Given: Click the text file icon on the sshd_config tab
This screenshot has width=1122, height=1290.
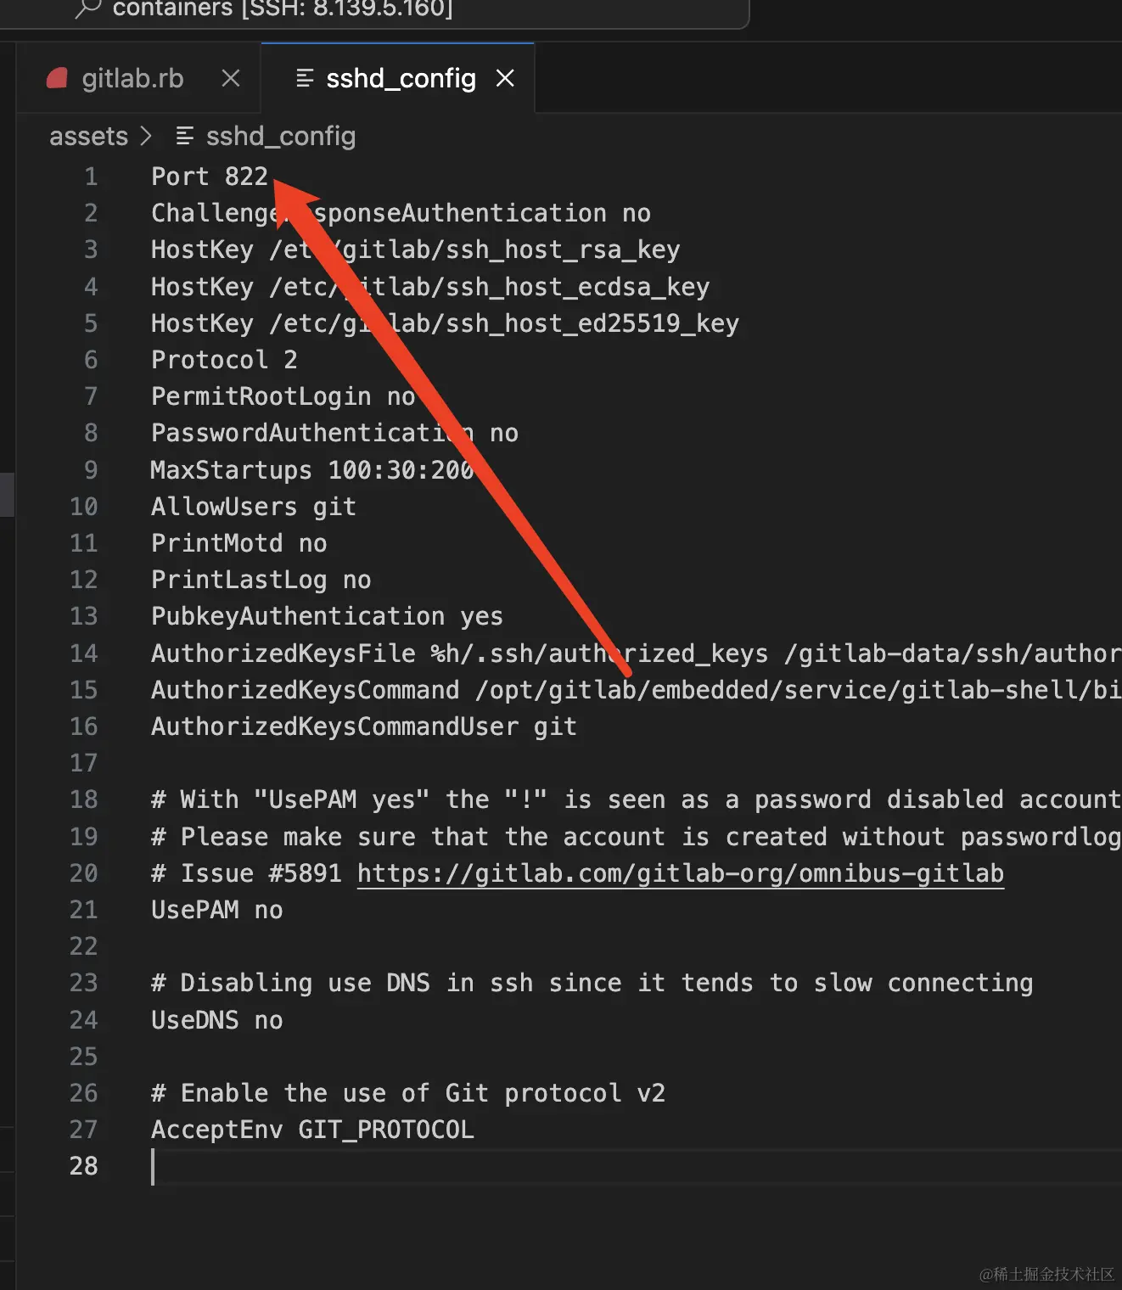Looking at the screenshot, I should click(x=304, y=79).
